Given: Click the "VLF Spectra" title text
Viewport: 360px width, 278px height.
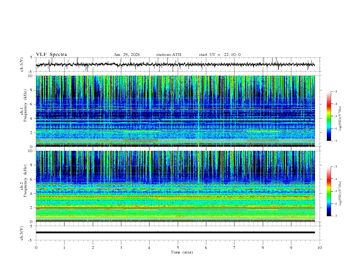Looking at the screenshot, I should 51,55.
